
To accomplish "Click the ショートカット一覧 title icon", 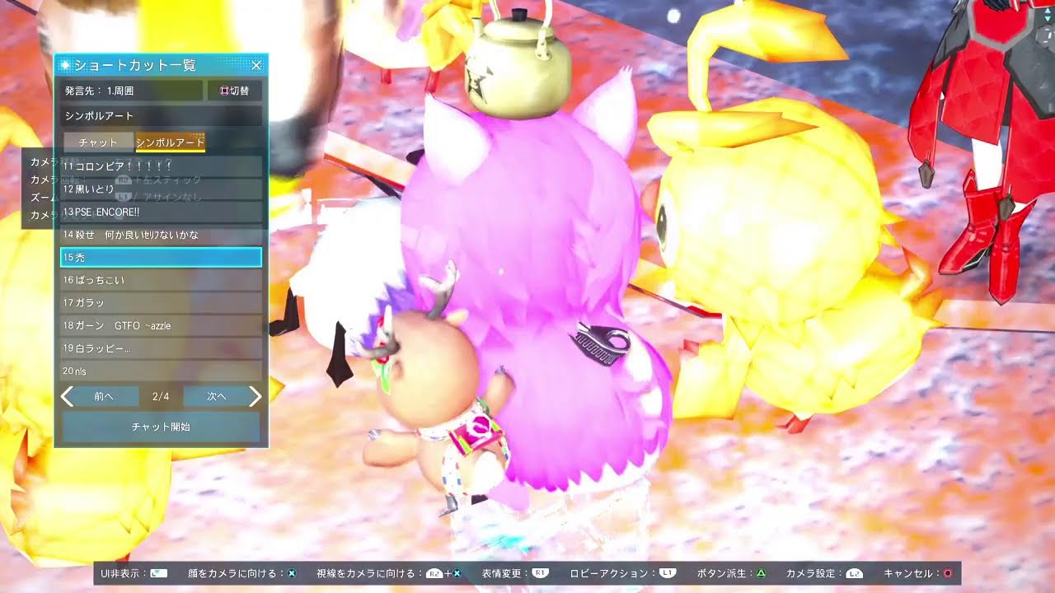I will [65, 65].
